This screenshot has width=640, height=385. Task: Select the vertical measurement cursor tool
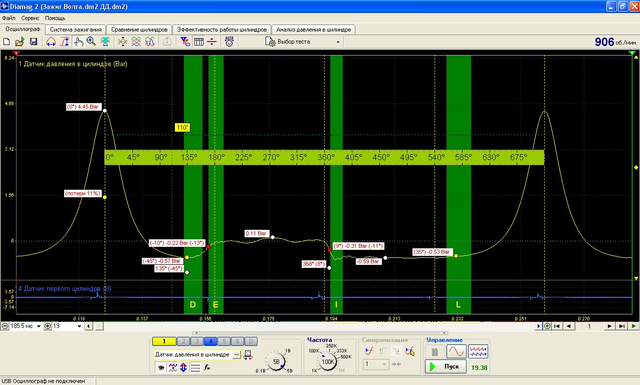65,42
